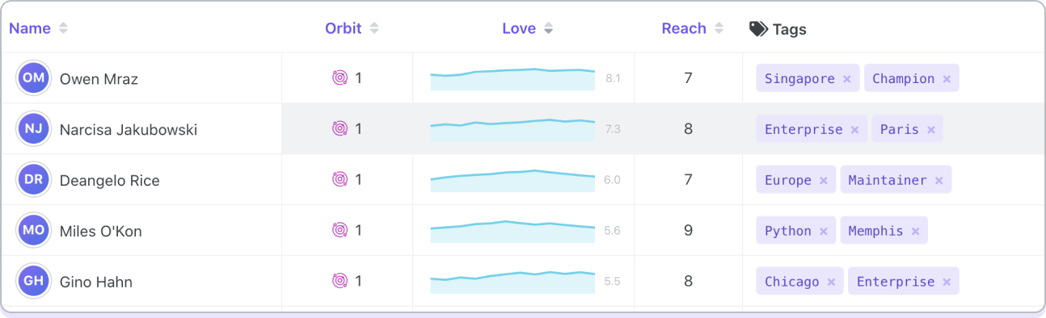Click Narcisa Jakubowski's love sparkline chart

(x=512, y=130)
